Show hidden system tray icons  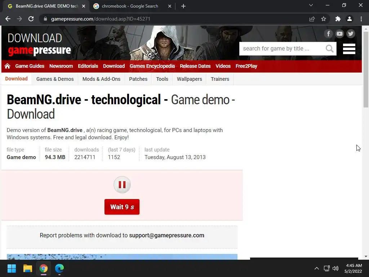317,268
